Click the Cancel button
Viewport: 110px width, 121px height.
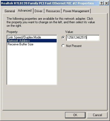click(97, 115)
